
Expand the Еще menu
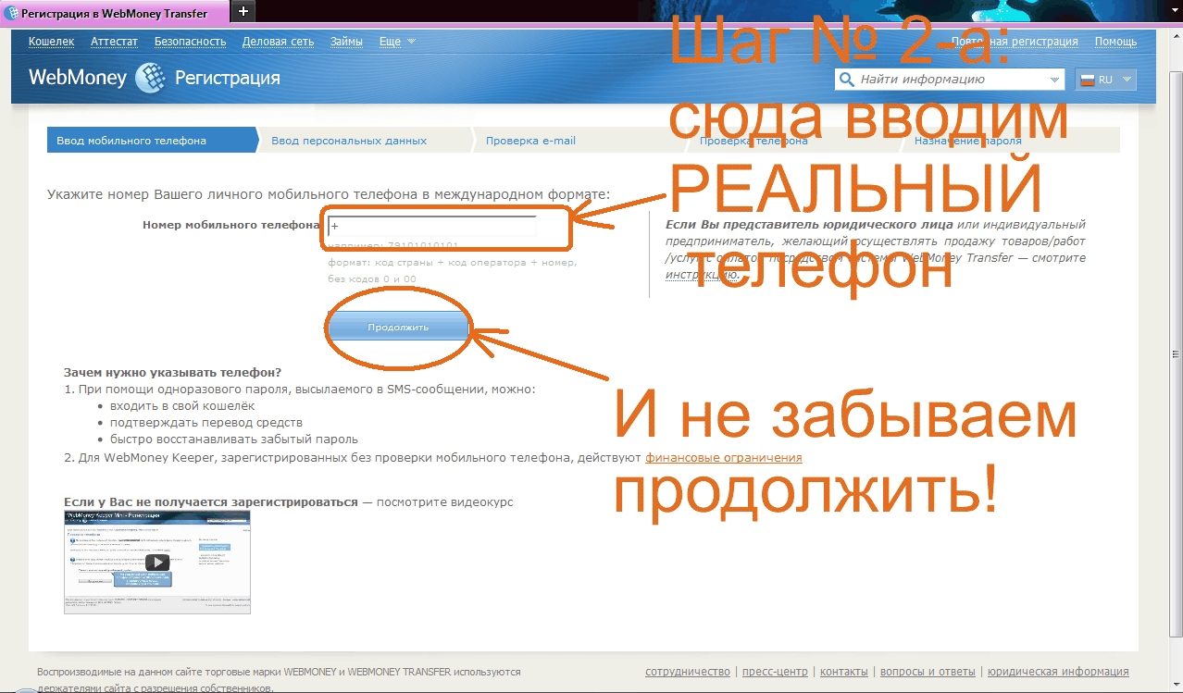pyautogui.click(x=397, y=42)
